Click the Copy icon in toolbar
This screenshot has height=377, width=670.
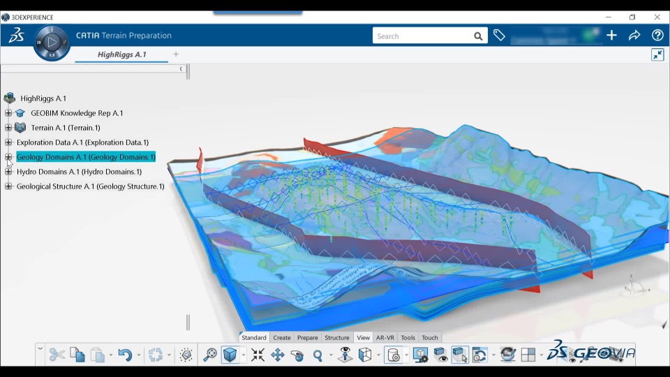[x=77, y=355]
